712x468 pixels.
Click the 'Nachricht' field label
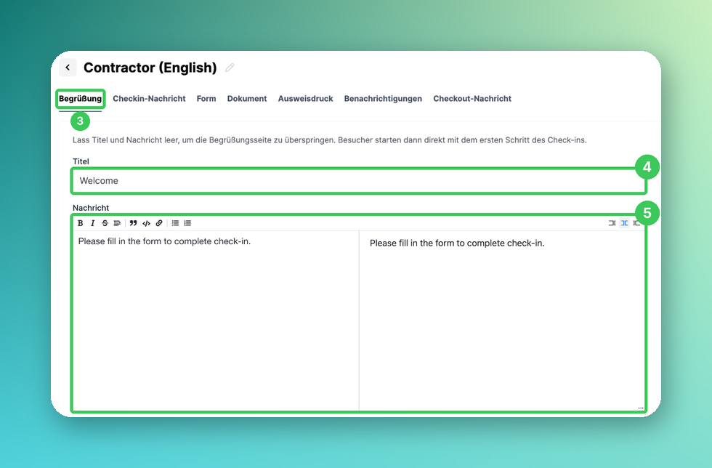point(91,208)
